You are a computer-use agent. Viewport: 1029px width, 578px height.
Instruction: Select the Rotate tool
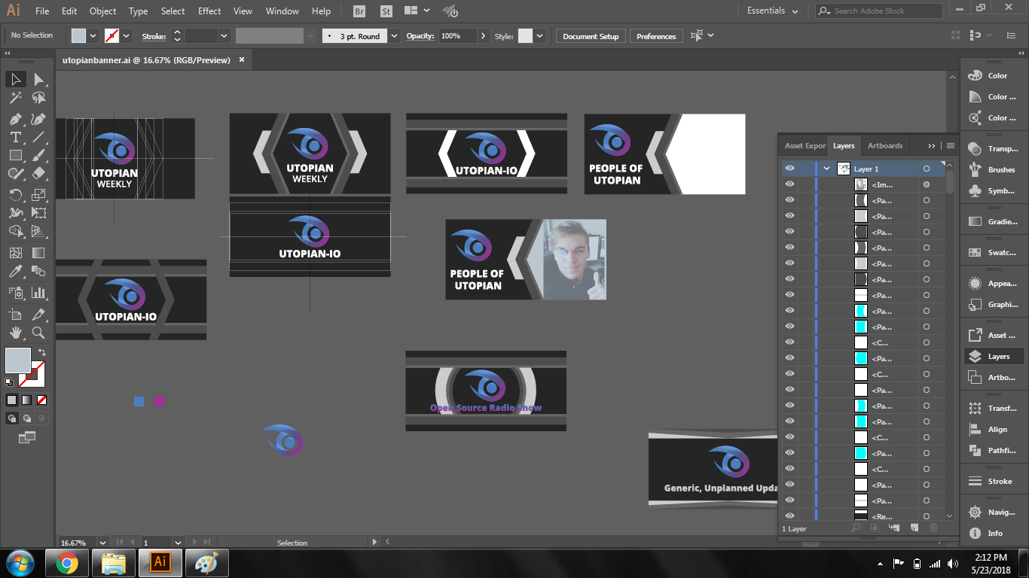pos(16,194)
